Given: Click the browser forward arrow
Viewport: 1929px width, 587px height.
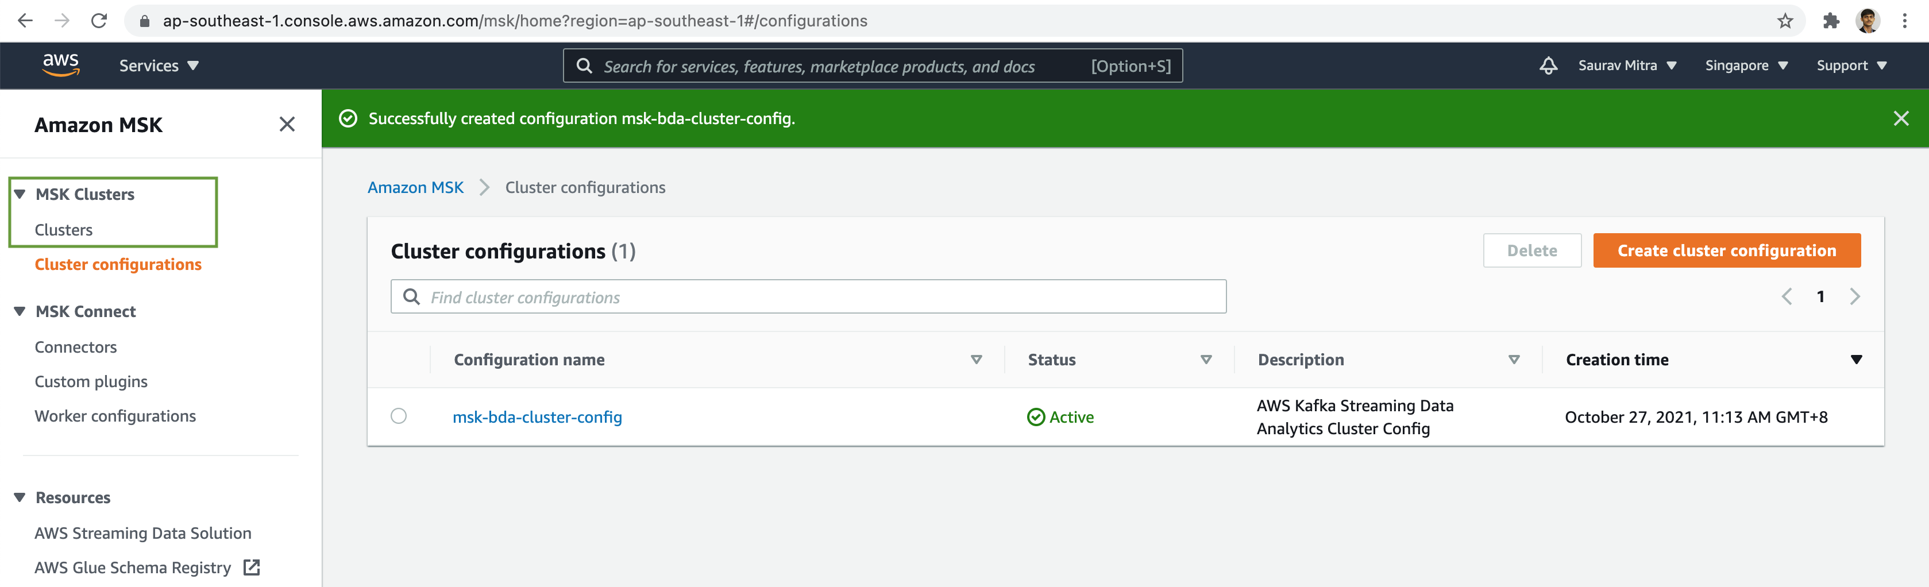Looking at the screenshot, I should point(62,20).
